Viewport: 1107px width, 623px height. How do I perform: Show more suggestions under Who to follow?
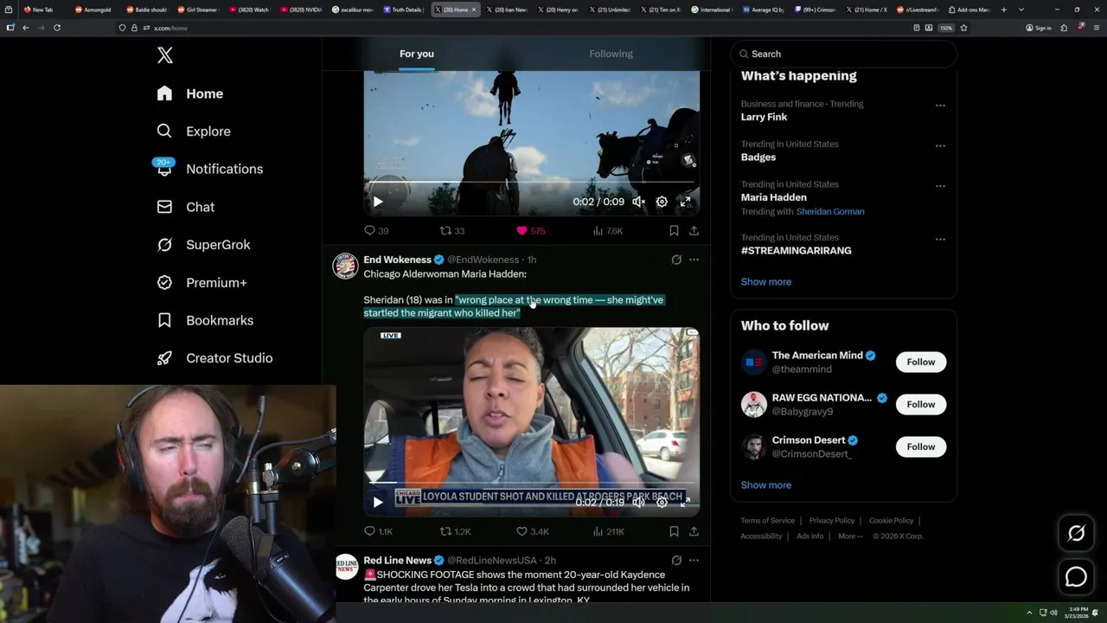(x=766, y=485)
